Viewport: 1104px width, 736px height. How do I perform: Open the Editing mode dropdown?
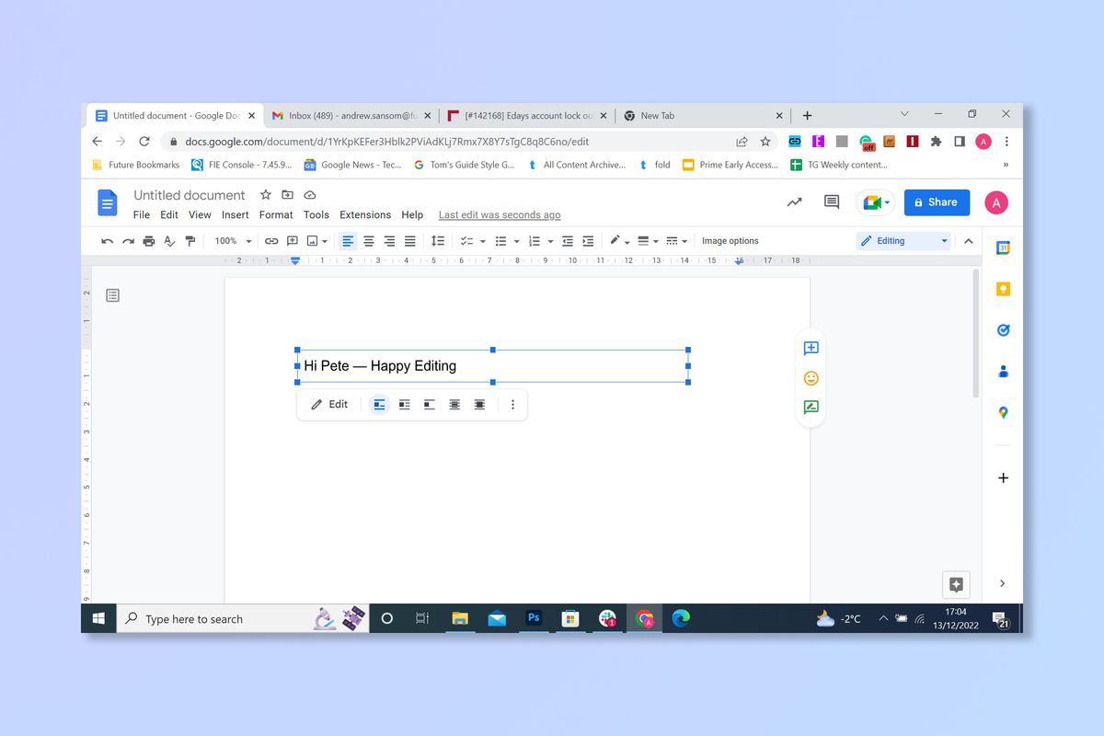[x=902, y=240]
